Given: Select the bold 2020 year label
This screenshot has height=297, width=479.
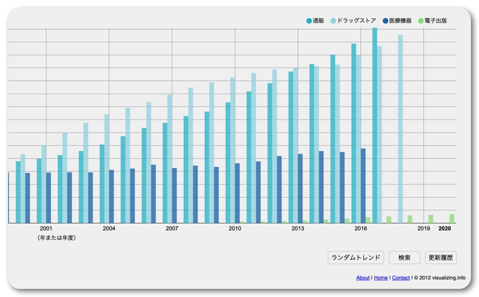Looking at the screenshot, I should (444, 229).
